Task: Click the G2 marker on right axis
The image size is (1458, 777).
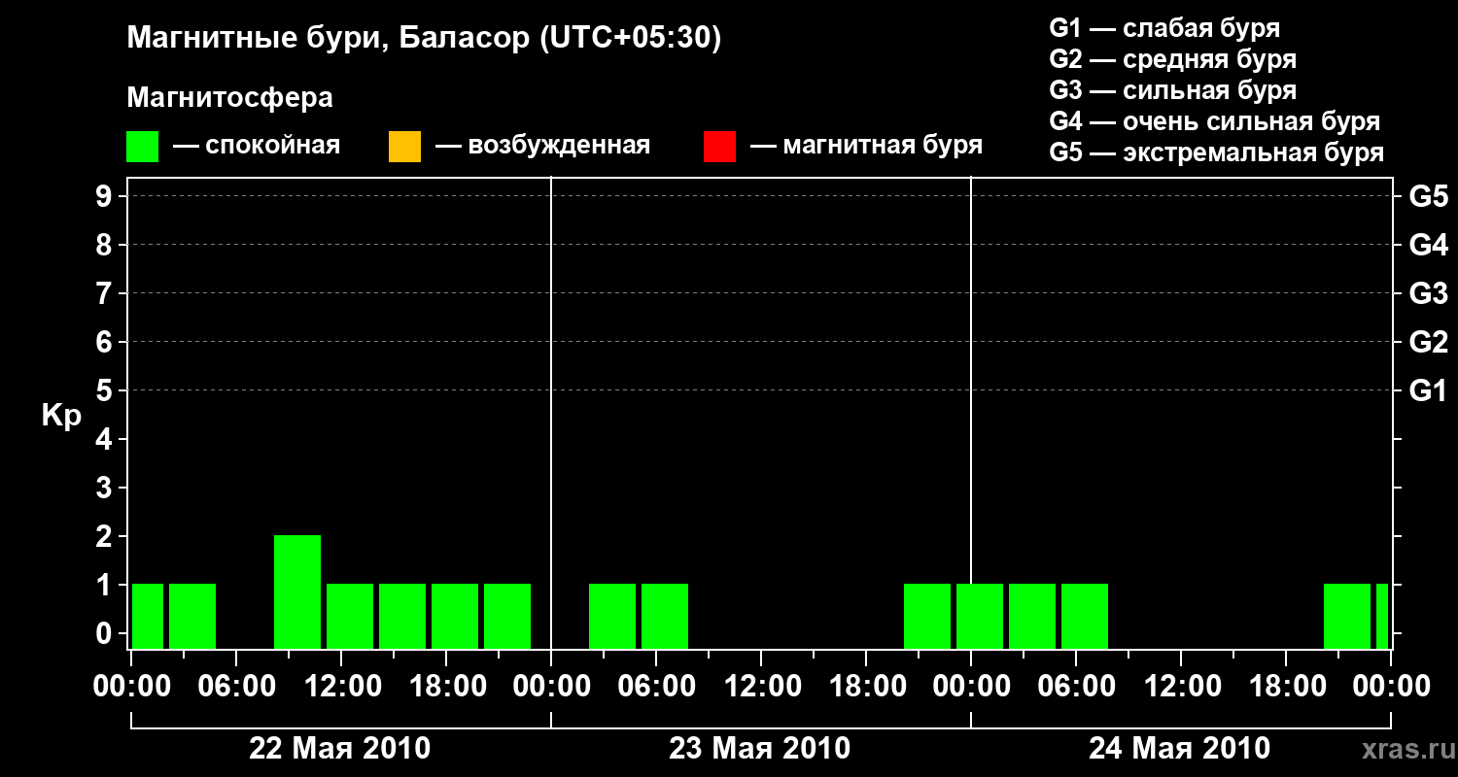Action: pyautogui.click(x=1428, y=342)
